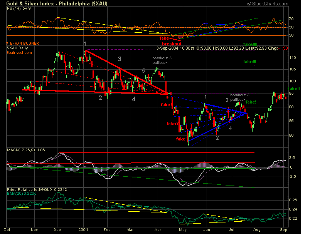Click the 'Gold & Silver Index - Philadelphia ($XAU)' title
Screen dimensions: 320x234
pyautogui.click(x=57, y=3)
